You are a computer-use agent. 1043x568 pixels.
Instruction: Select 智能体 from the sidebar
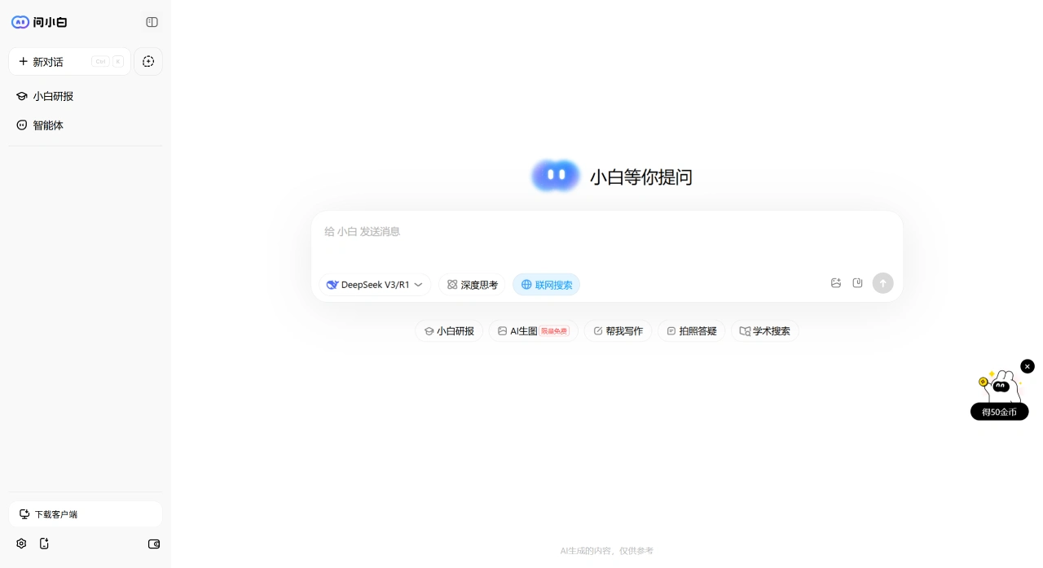(x=48, y=125)
